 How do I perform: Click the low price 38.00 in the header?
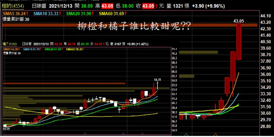[x=128, y=6]
